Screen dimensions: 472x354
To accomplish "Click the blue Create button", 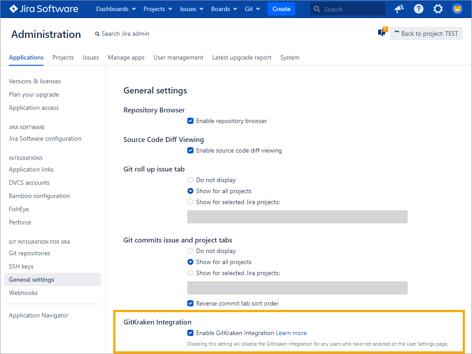I will pos(281,9).
